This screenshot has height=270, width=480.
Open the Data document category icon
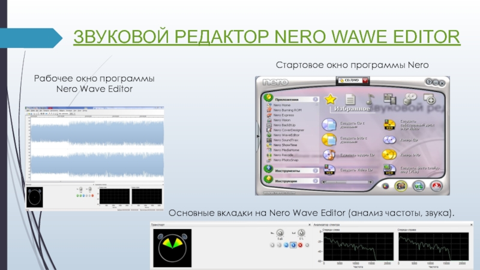[350, 99]
